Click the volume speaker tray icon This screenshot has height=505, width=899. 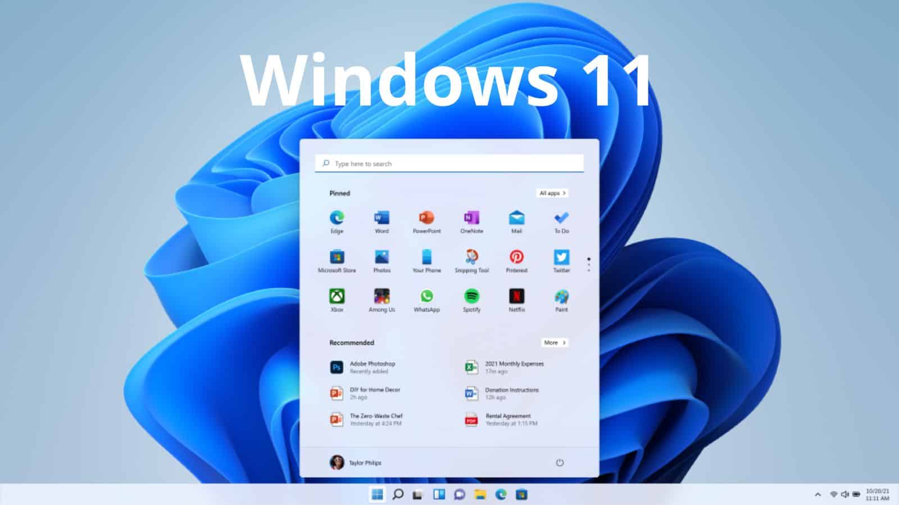[845, 494]
